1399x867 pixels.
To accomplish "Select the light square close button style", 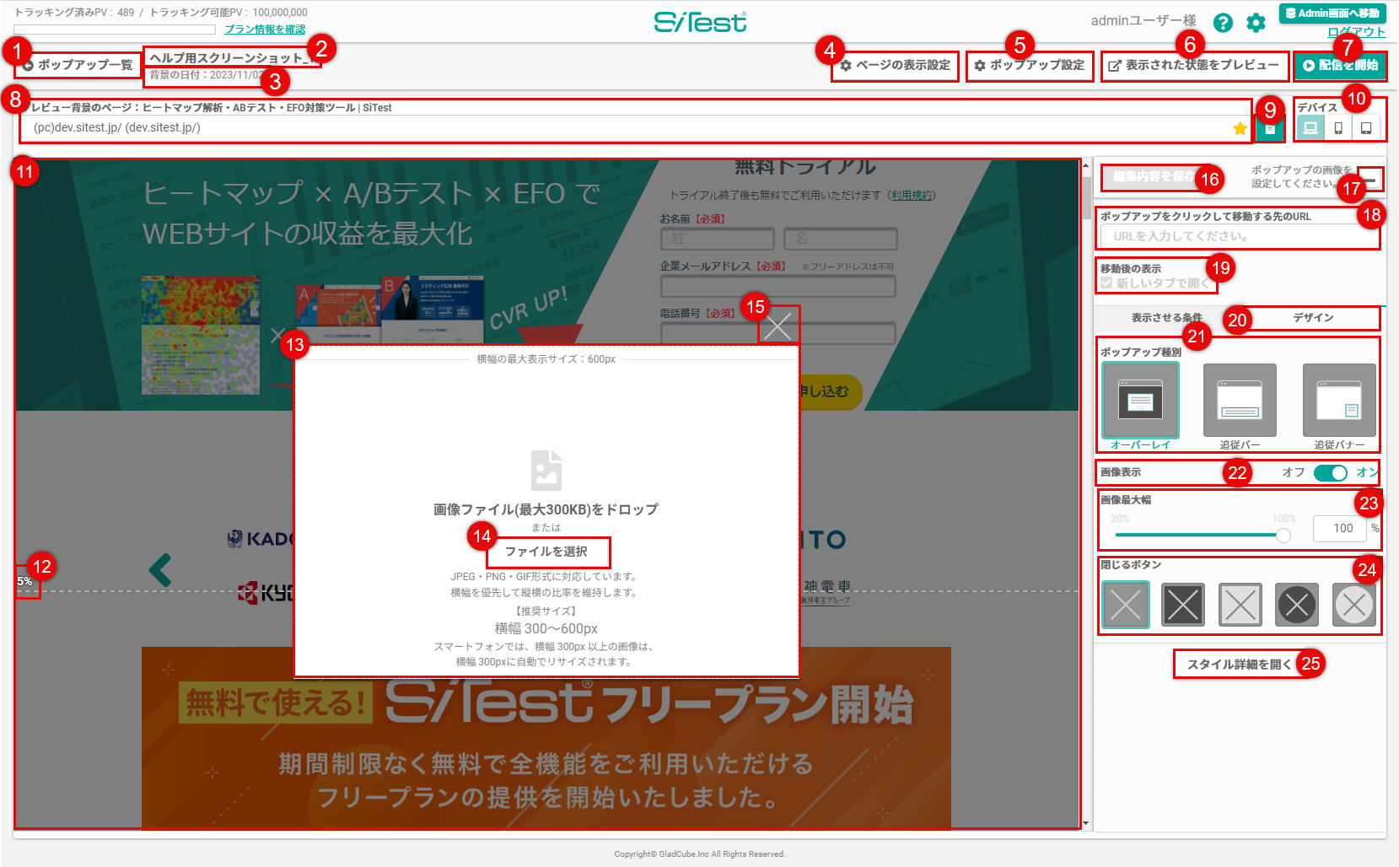I will click(1240, 605).
